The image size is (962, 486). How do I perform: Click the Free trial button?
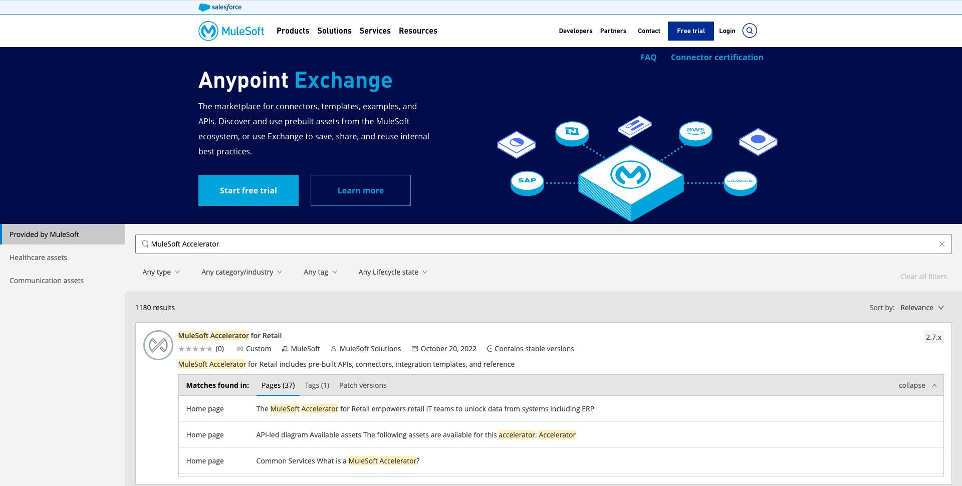690,31
